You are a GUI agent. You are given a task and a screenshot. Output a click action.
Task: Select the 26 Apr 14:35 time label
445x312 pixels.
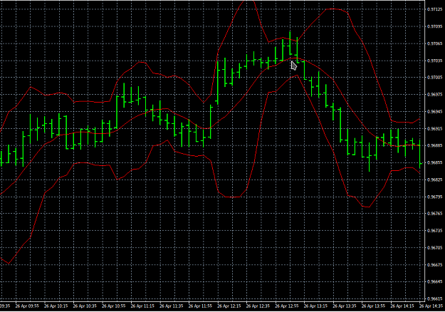(432, 306)
